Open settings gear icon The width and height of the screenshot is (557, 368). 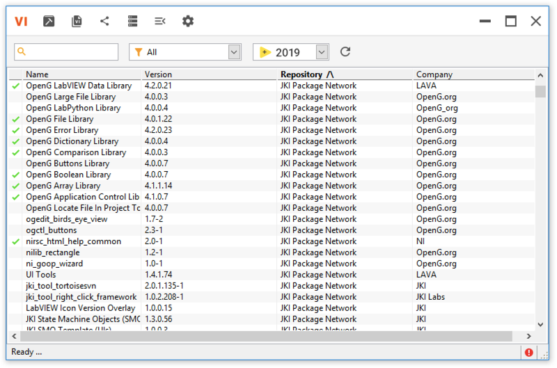(x=188, y=22)
